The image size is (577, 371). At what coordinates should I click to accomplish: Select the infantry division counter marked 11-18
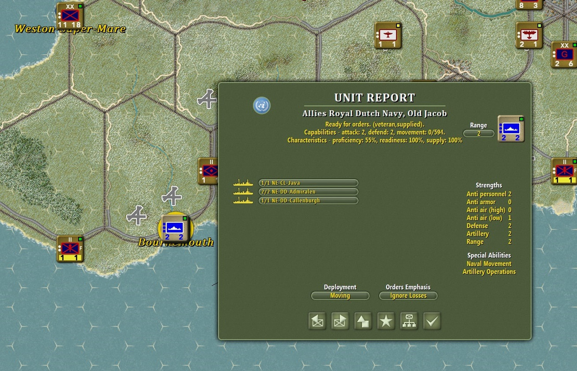point(70,15)
